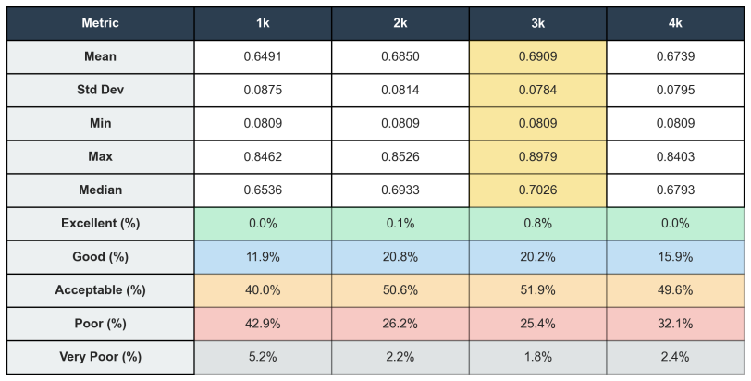
Task: Click the Excellent (%) row label
Action: [101, 224]
